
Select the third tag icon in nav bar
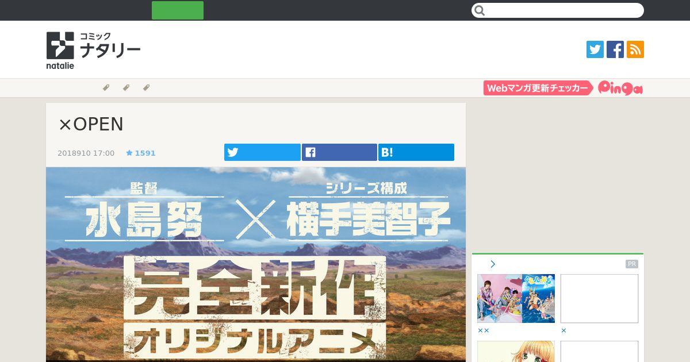(x=146, y=88)
